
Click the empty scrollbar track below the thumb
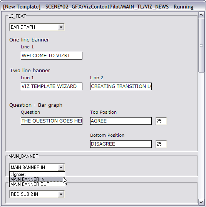(201, 136)
